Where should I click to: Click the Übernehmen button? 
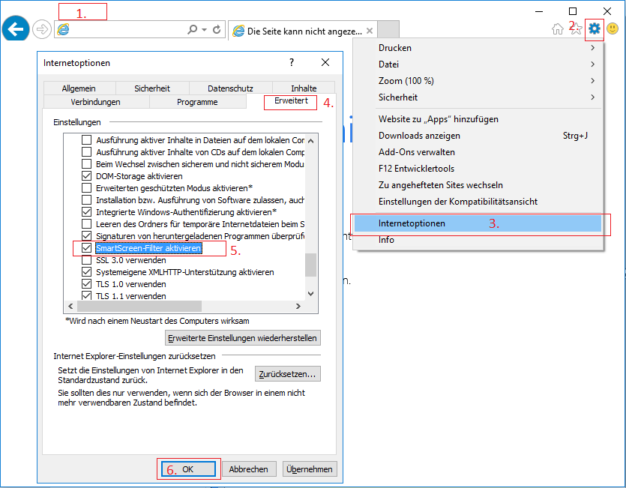(310, 469)
